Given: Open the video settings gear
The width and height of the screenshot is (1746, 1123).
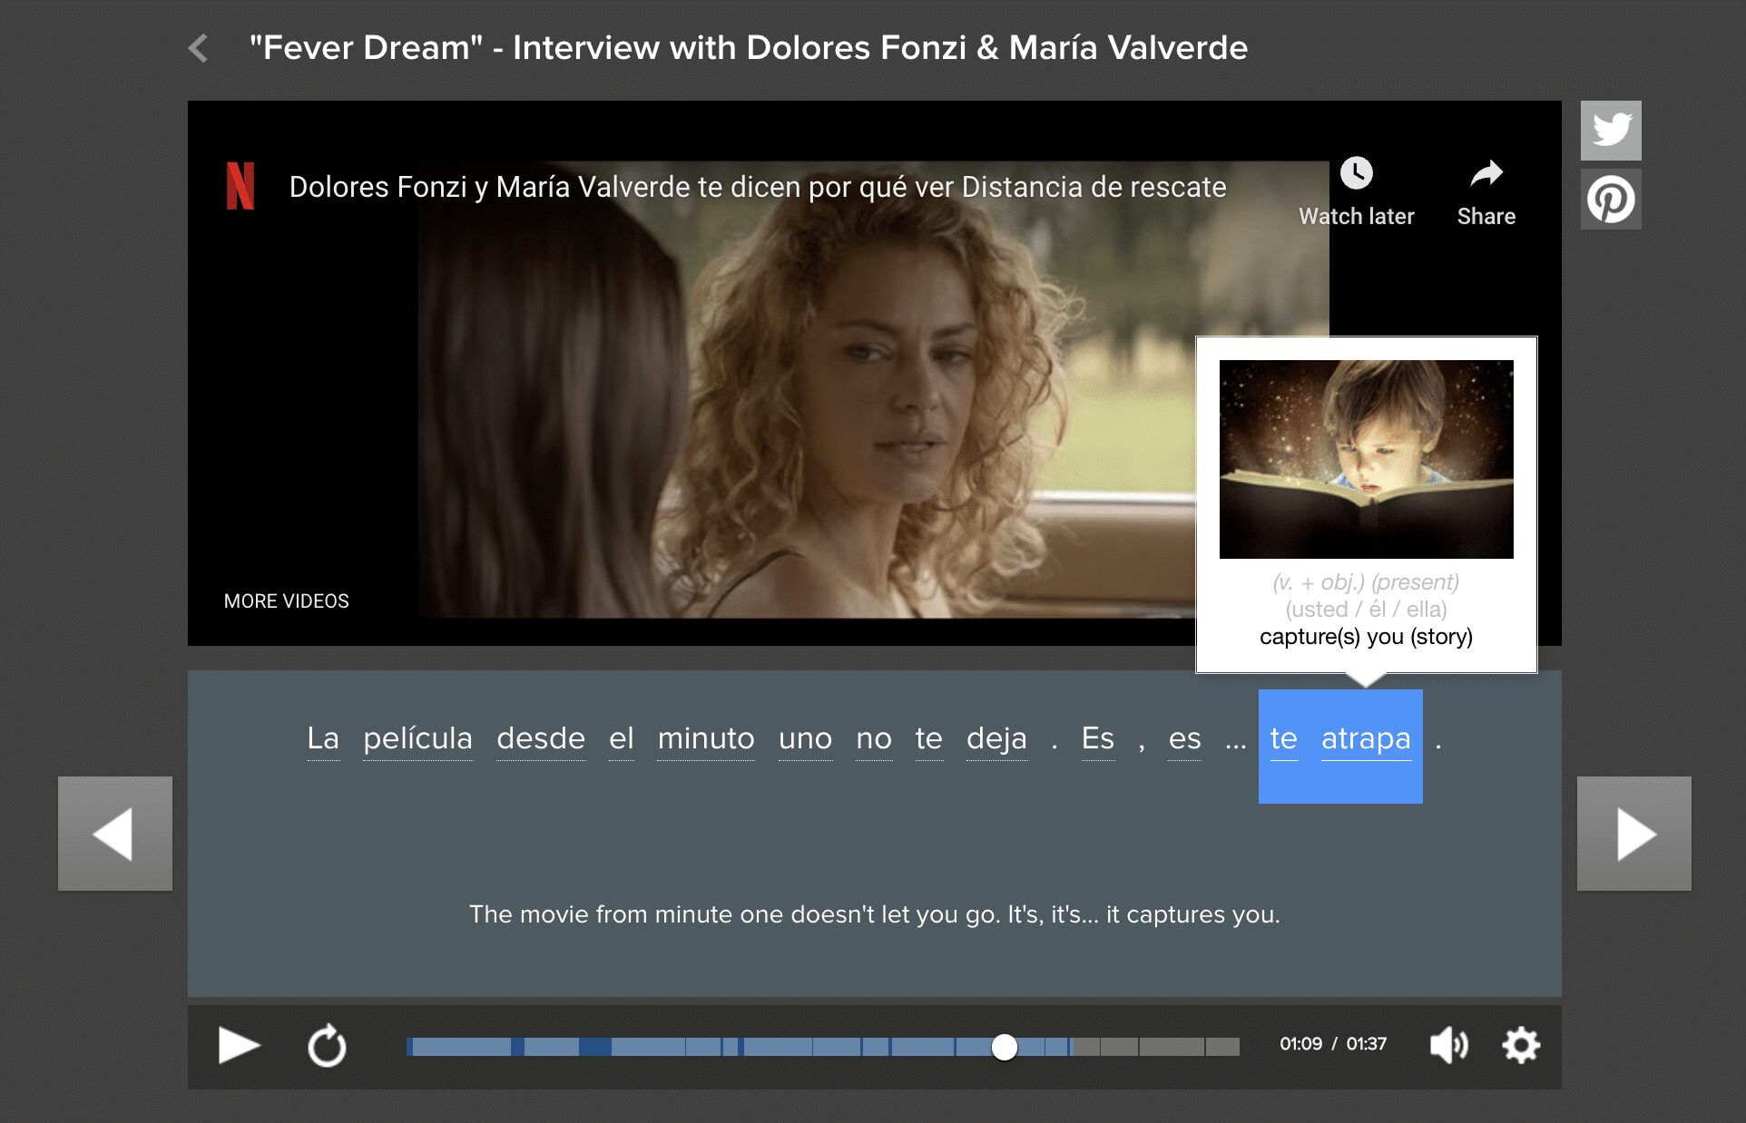Looking at the screenshot, I should (1520, 1046).
